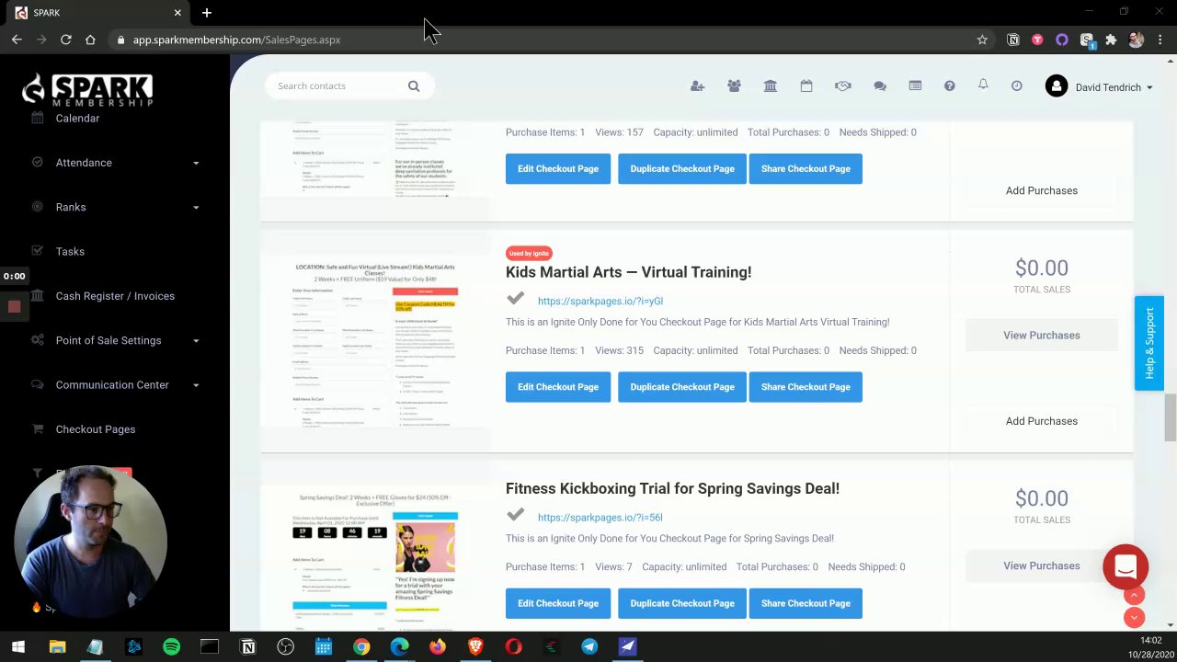Click the search magnifier icon
This screenshot has width=1177, height=662.
point(414,86)
